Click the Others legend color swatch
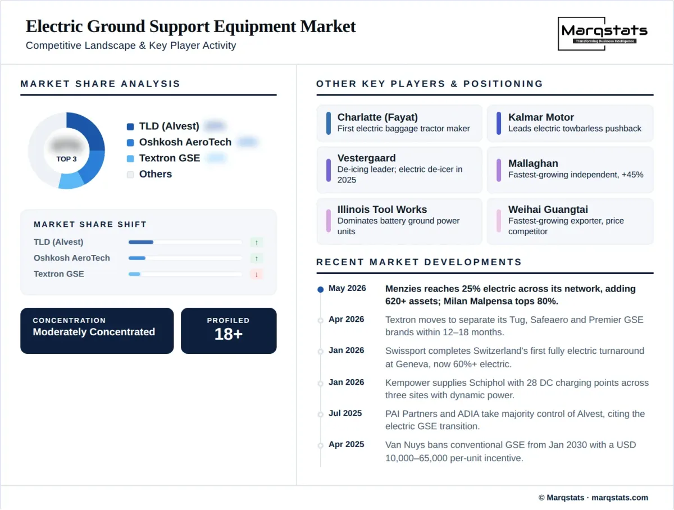This screenshot has height=510, width=674. point(130,175)
